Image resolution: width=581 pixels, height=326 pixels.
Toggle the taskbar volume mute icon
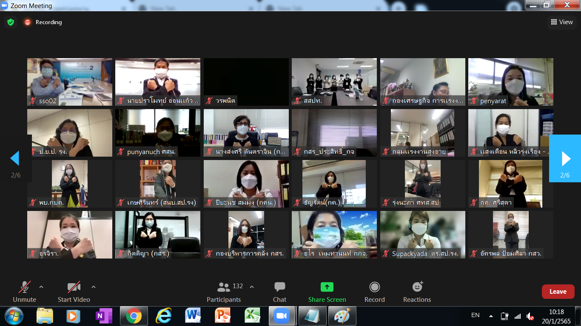(x=530, y=316)
